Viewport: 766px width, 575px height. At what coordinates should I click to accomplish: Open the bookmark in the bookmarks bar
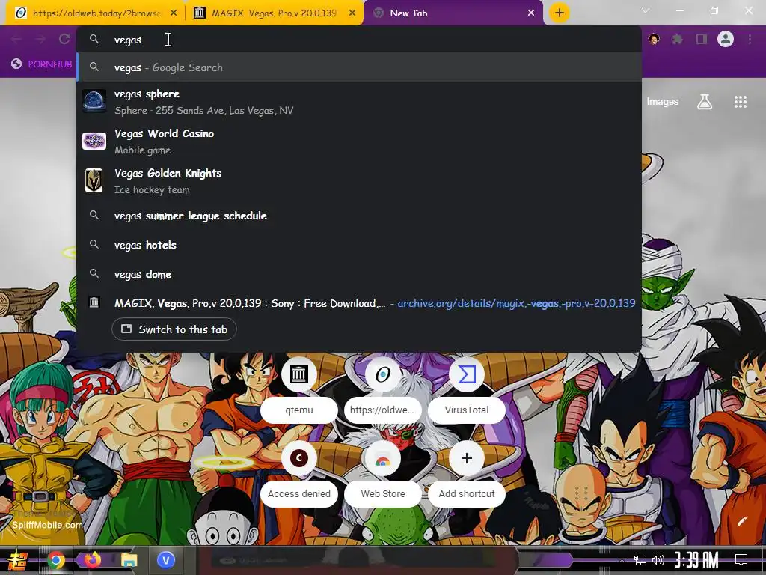coord(42,64)
